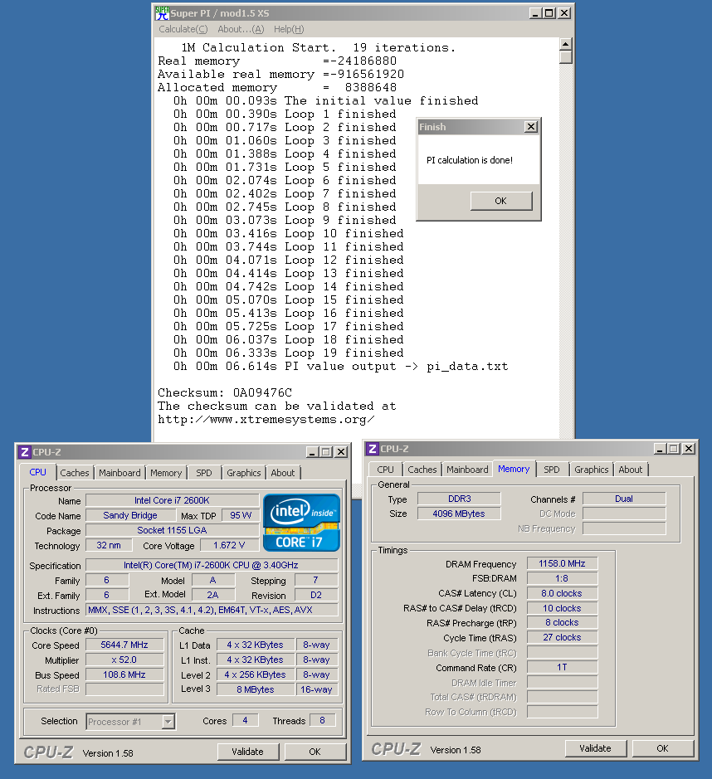Open the Help menu in Super PI
Screen dimensions: 712x779
tap(289, 29)
